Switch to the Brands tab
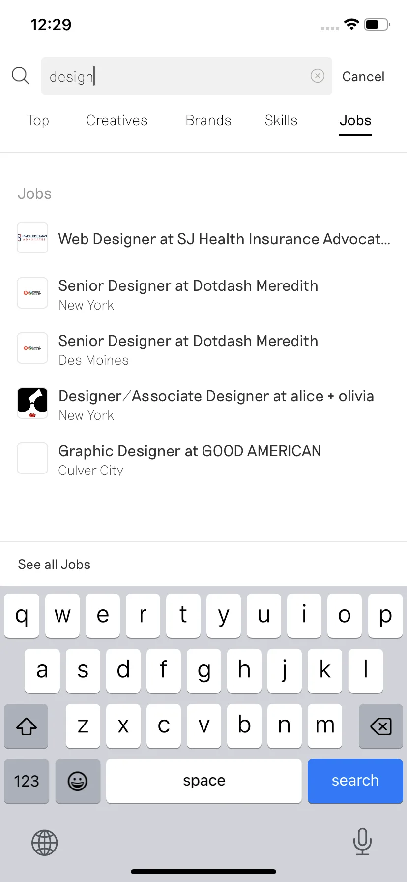The width and height of the screenshot is (407, 882). click(x=208, y=120)
